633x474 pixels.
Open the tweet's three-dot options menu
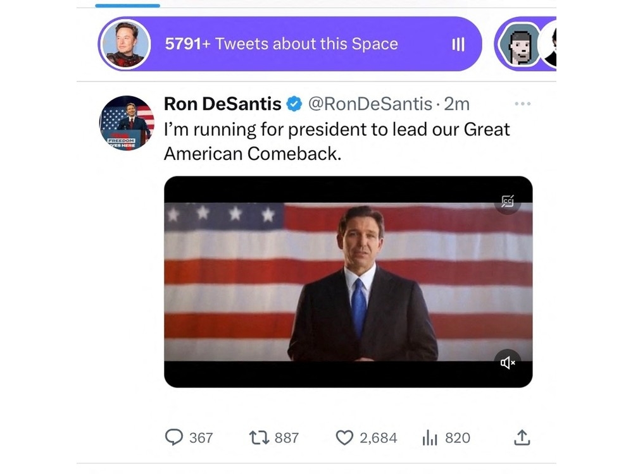523,103
